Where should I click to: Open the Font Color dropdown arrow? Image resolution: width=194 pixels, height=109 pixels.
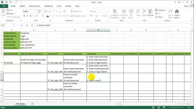pos(50,16)
